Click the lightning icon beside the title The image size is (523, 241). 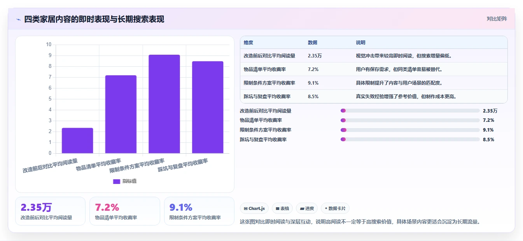click(18, 19)
